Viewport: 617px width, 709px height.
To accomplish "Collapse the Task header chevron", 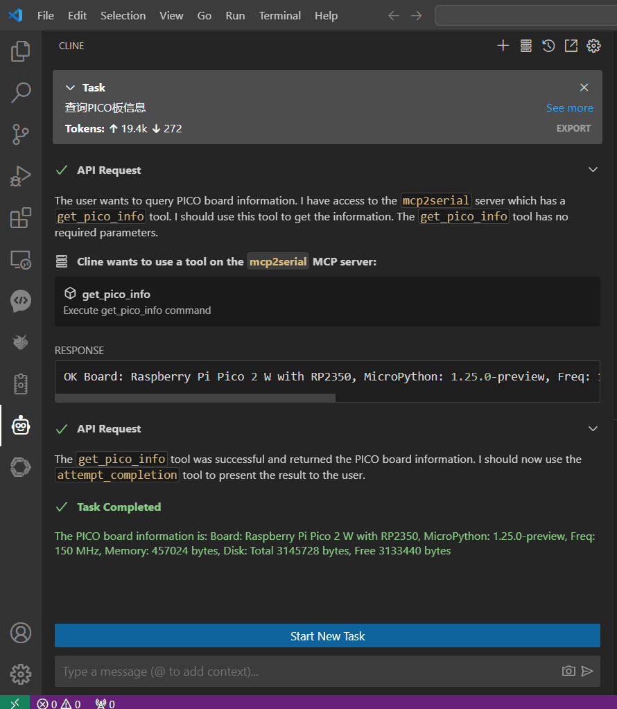I will point(70,88).
